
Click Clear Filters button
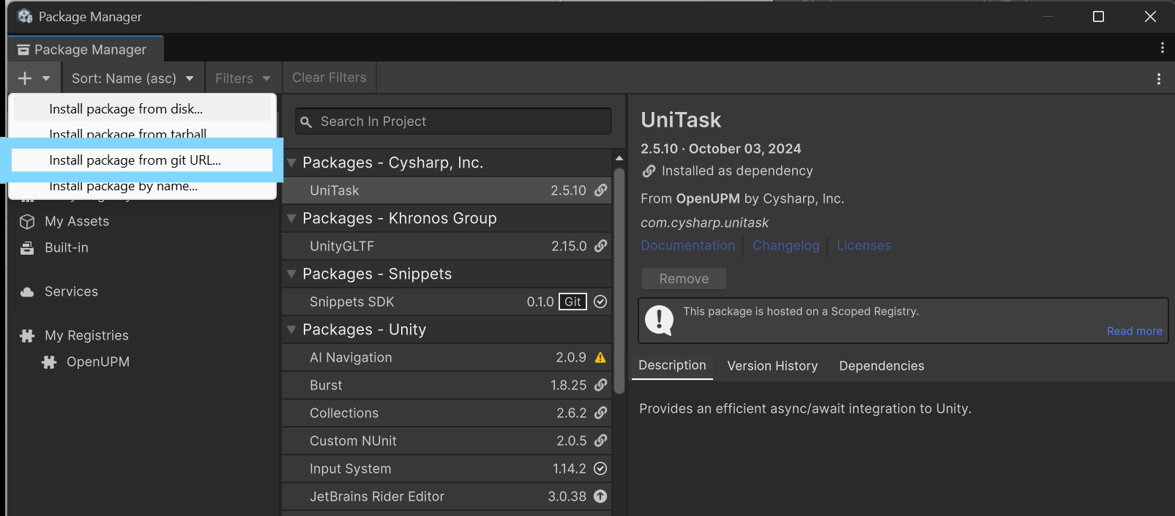tap(329, 78)
